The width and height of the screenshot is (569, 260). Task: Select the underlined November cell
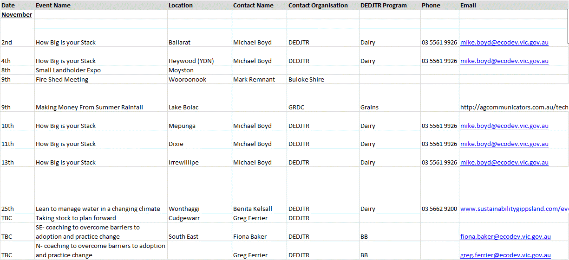point(17,14)
